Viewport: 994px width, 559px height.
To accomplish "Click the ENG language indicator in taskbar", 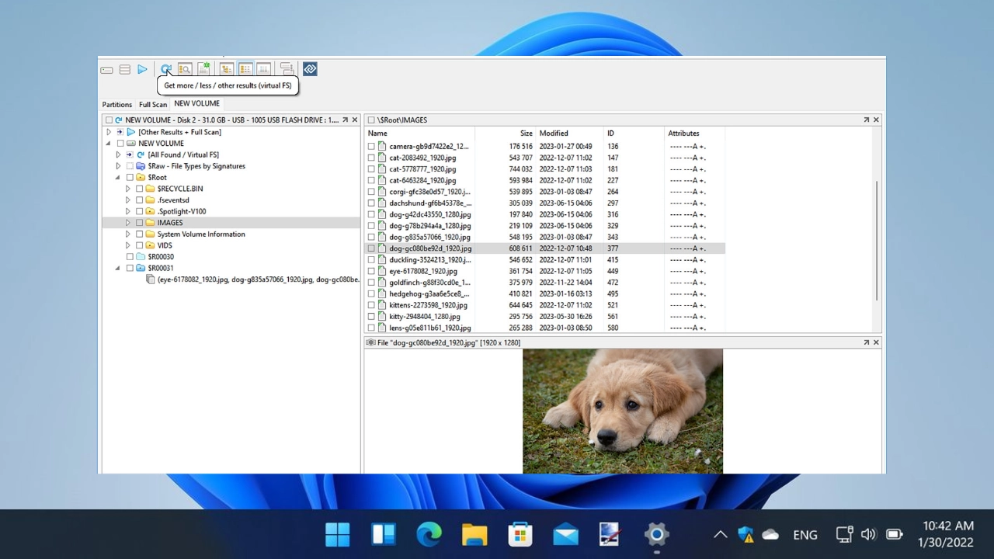I will pyautogui.click(x=805, y=534).
